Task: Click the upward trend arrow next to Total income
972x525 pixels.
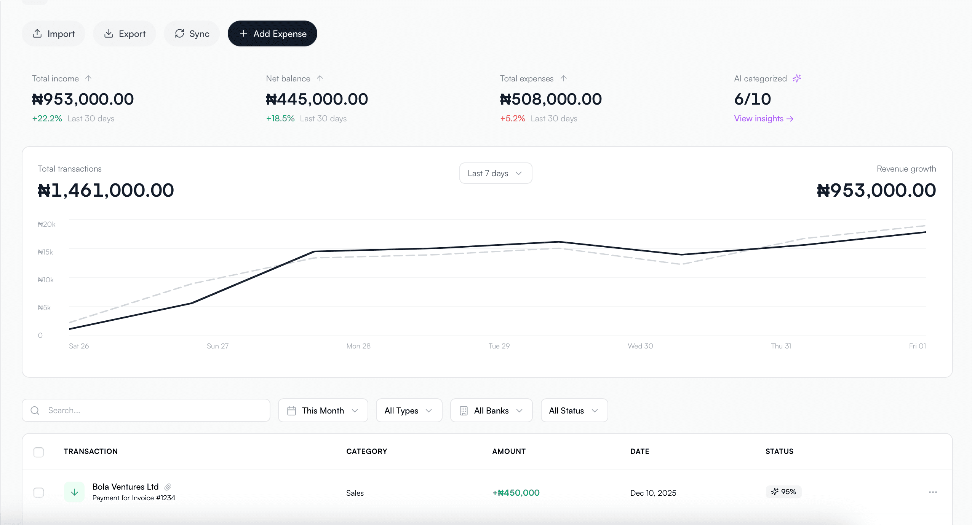Action: click(88, 78)
